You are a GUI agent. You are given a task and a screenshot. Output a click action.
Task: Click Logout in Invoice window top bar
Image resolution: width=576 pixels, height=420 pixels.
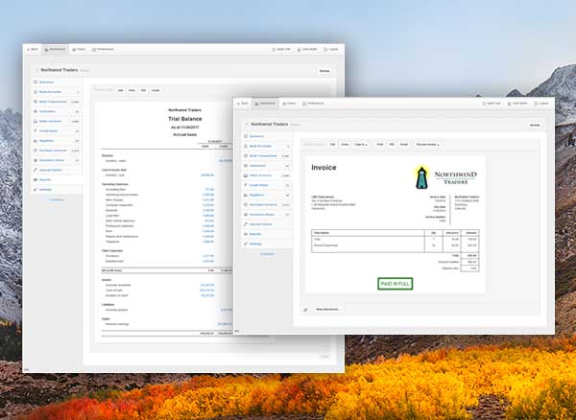pos(541,104)
